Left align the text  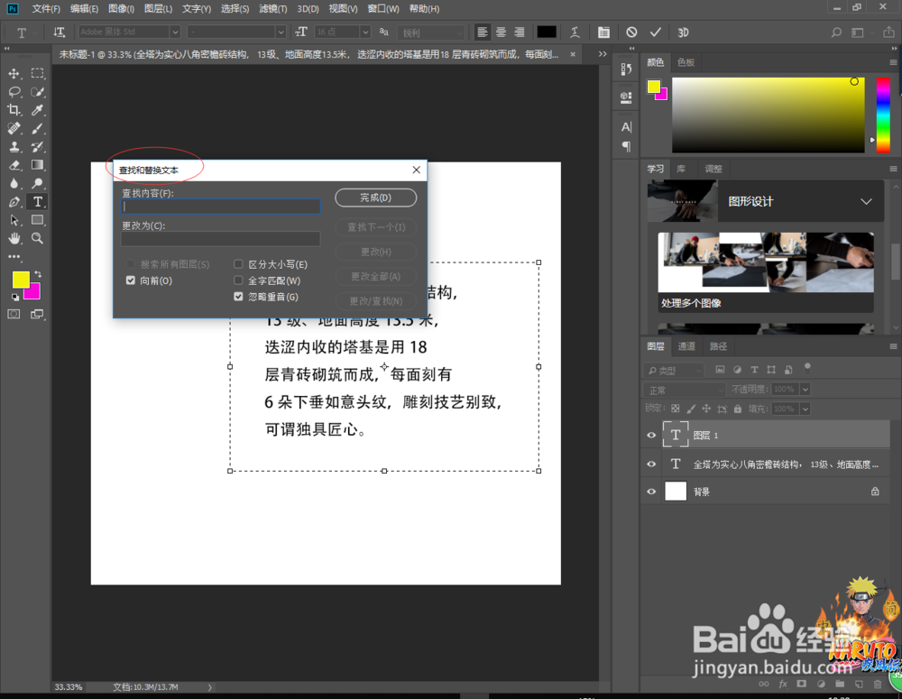pyautogui.click(x=483, y=32)
